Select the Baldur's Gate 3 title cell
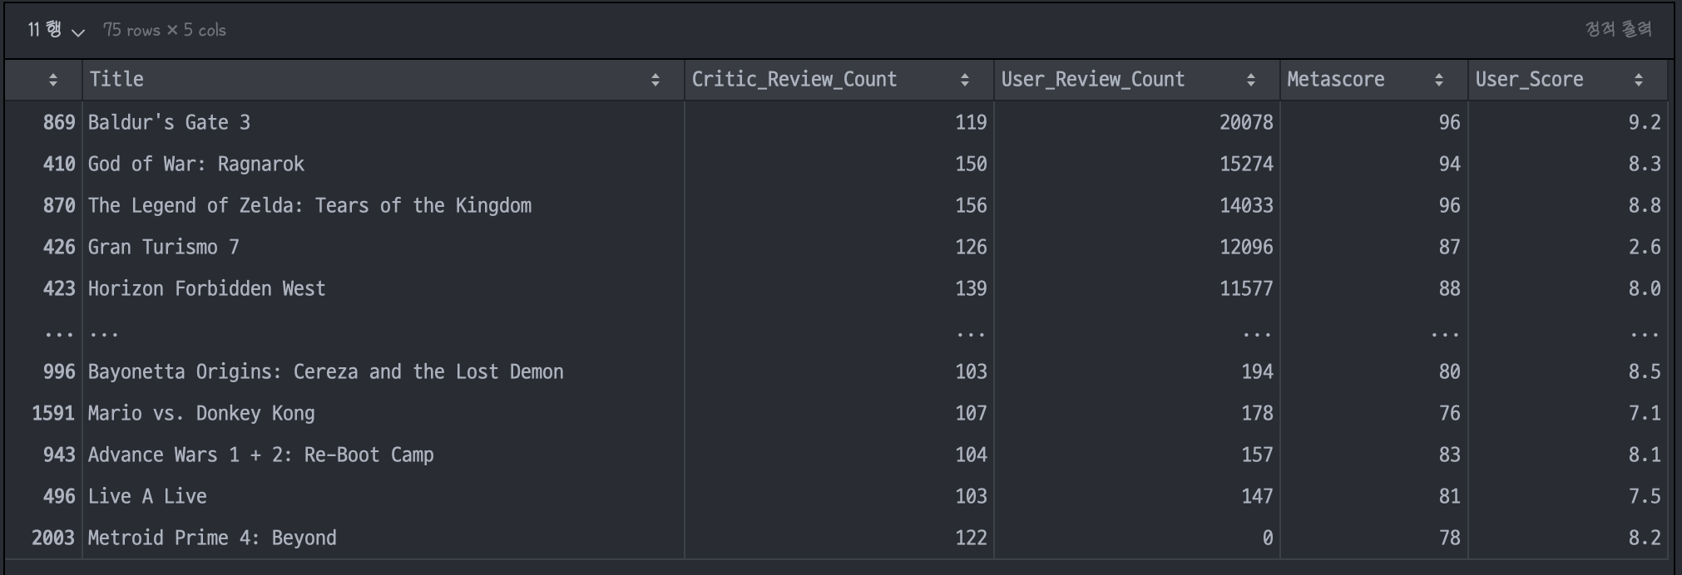This screenshot has width=1682, height=575. (x=383, y=122)
